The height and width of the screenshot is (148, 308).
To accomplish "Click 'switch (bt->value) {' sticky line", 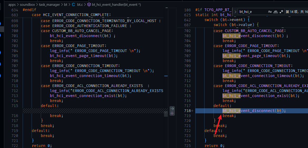I will (236, 25).
